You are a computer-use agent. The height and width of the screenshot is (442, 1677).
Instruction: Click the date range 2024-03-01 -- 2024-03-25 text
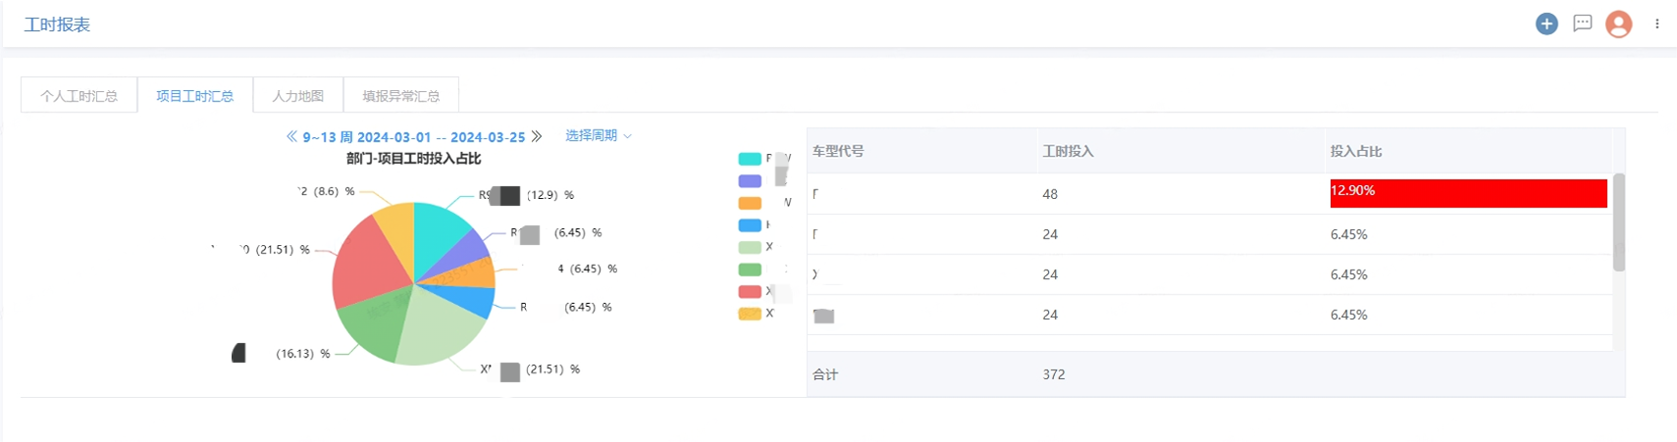coord(441,137)
